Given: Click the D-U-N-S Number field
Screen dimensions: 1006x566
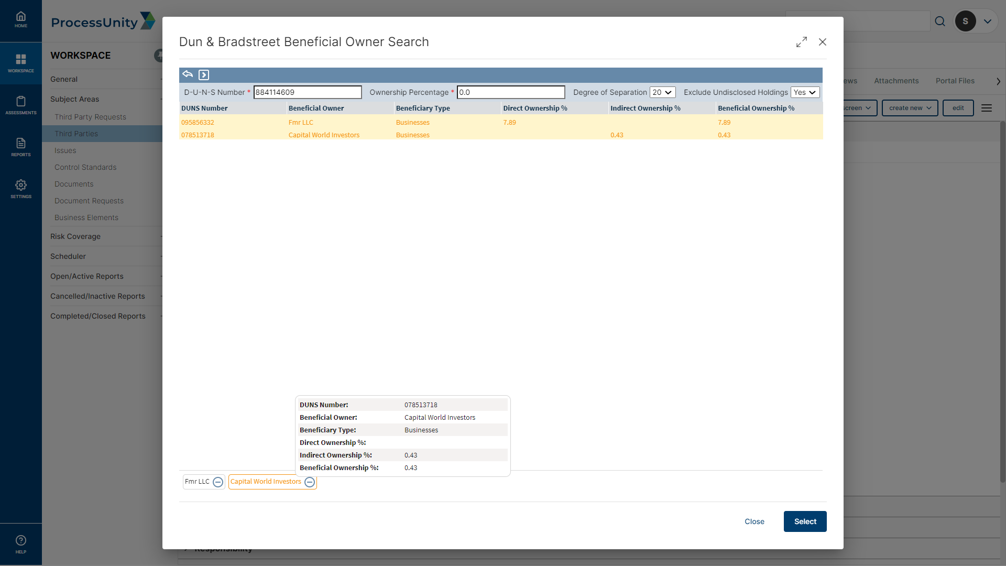Looking at the screenshot, I should (308, 92).
